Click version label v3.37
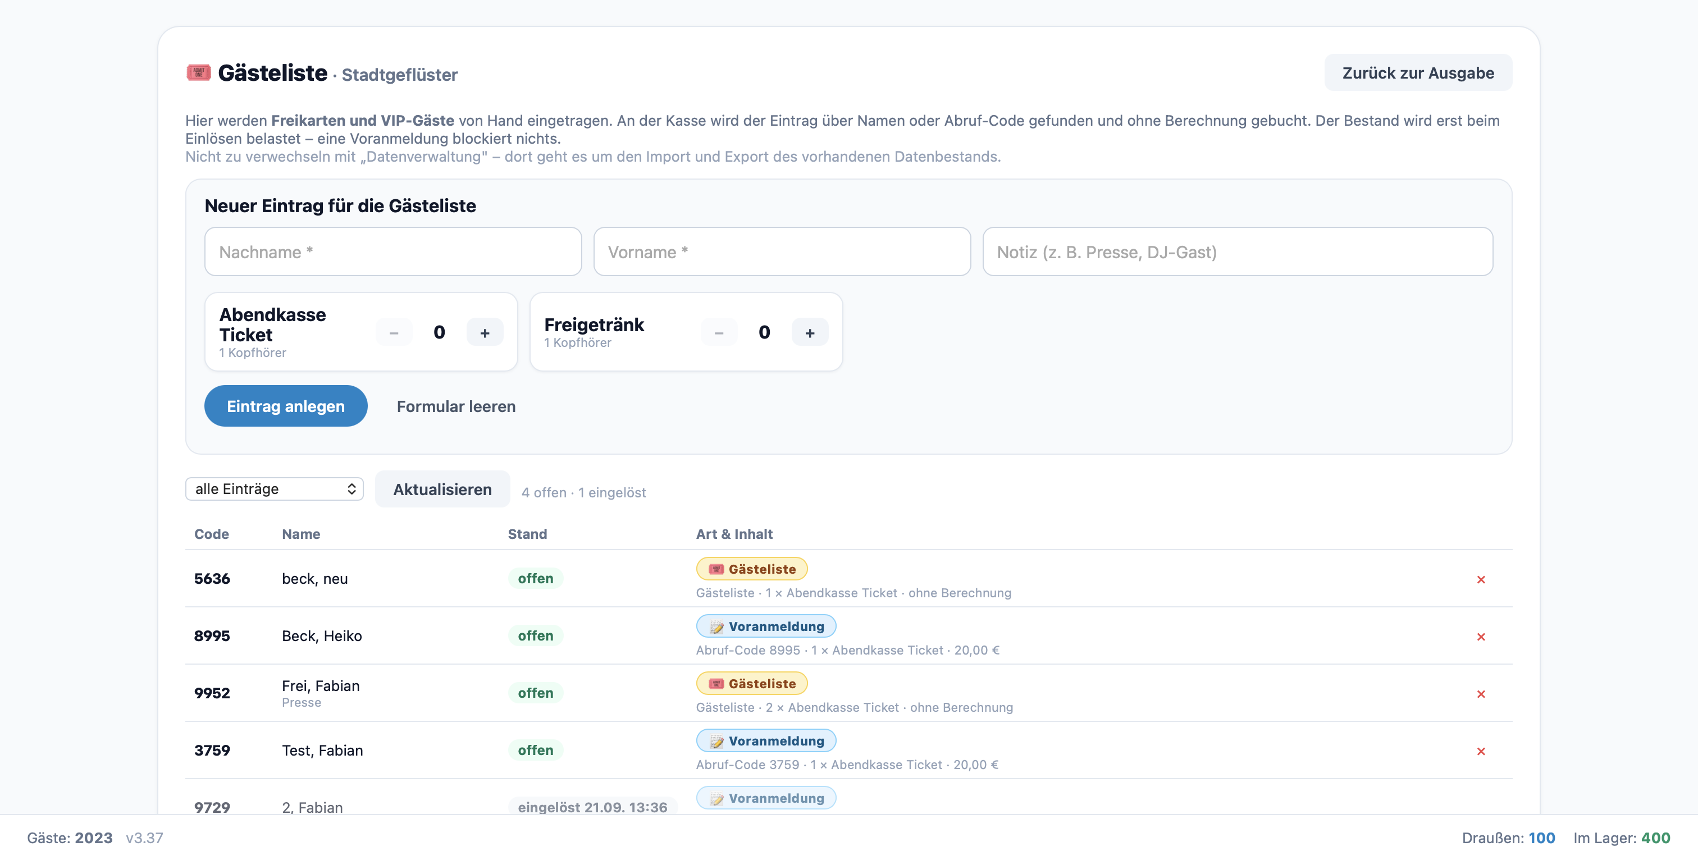This screenshot has width=1698, height=860. coord(144,838)
